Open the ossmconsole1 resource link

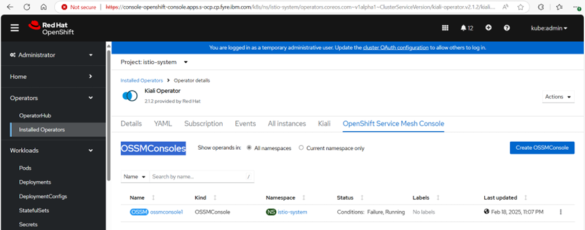coord(166,212)
